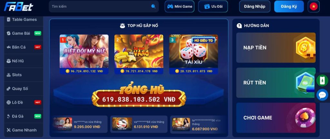The height and width of the screenshot is (139, 330).
Task: Open the blue live chat bubble
Action: click(322, 95)
